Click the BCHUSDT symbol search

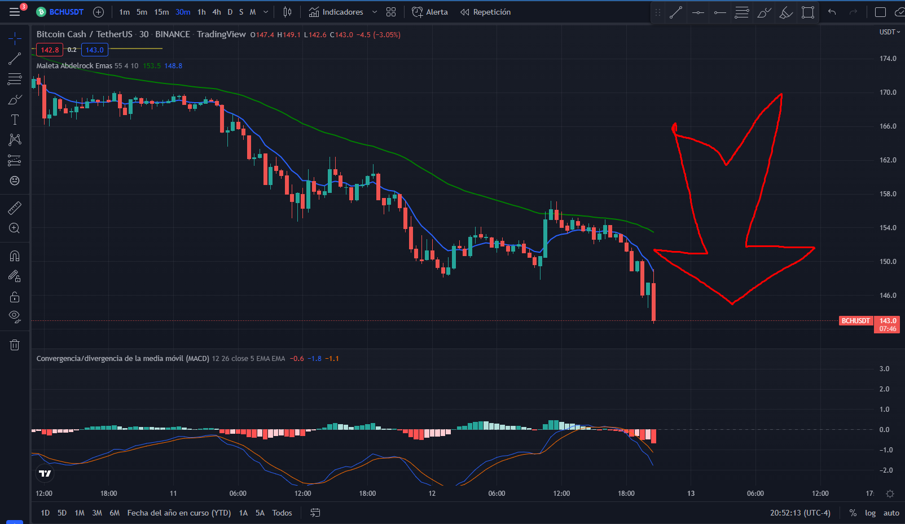(60, 12)
